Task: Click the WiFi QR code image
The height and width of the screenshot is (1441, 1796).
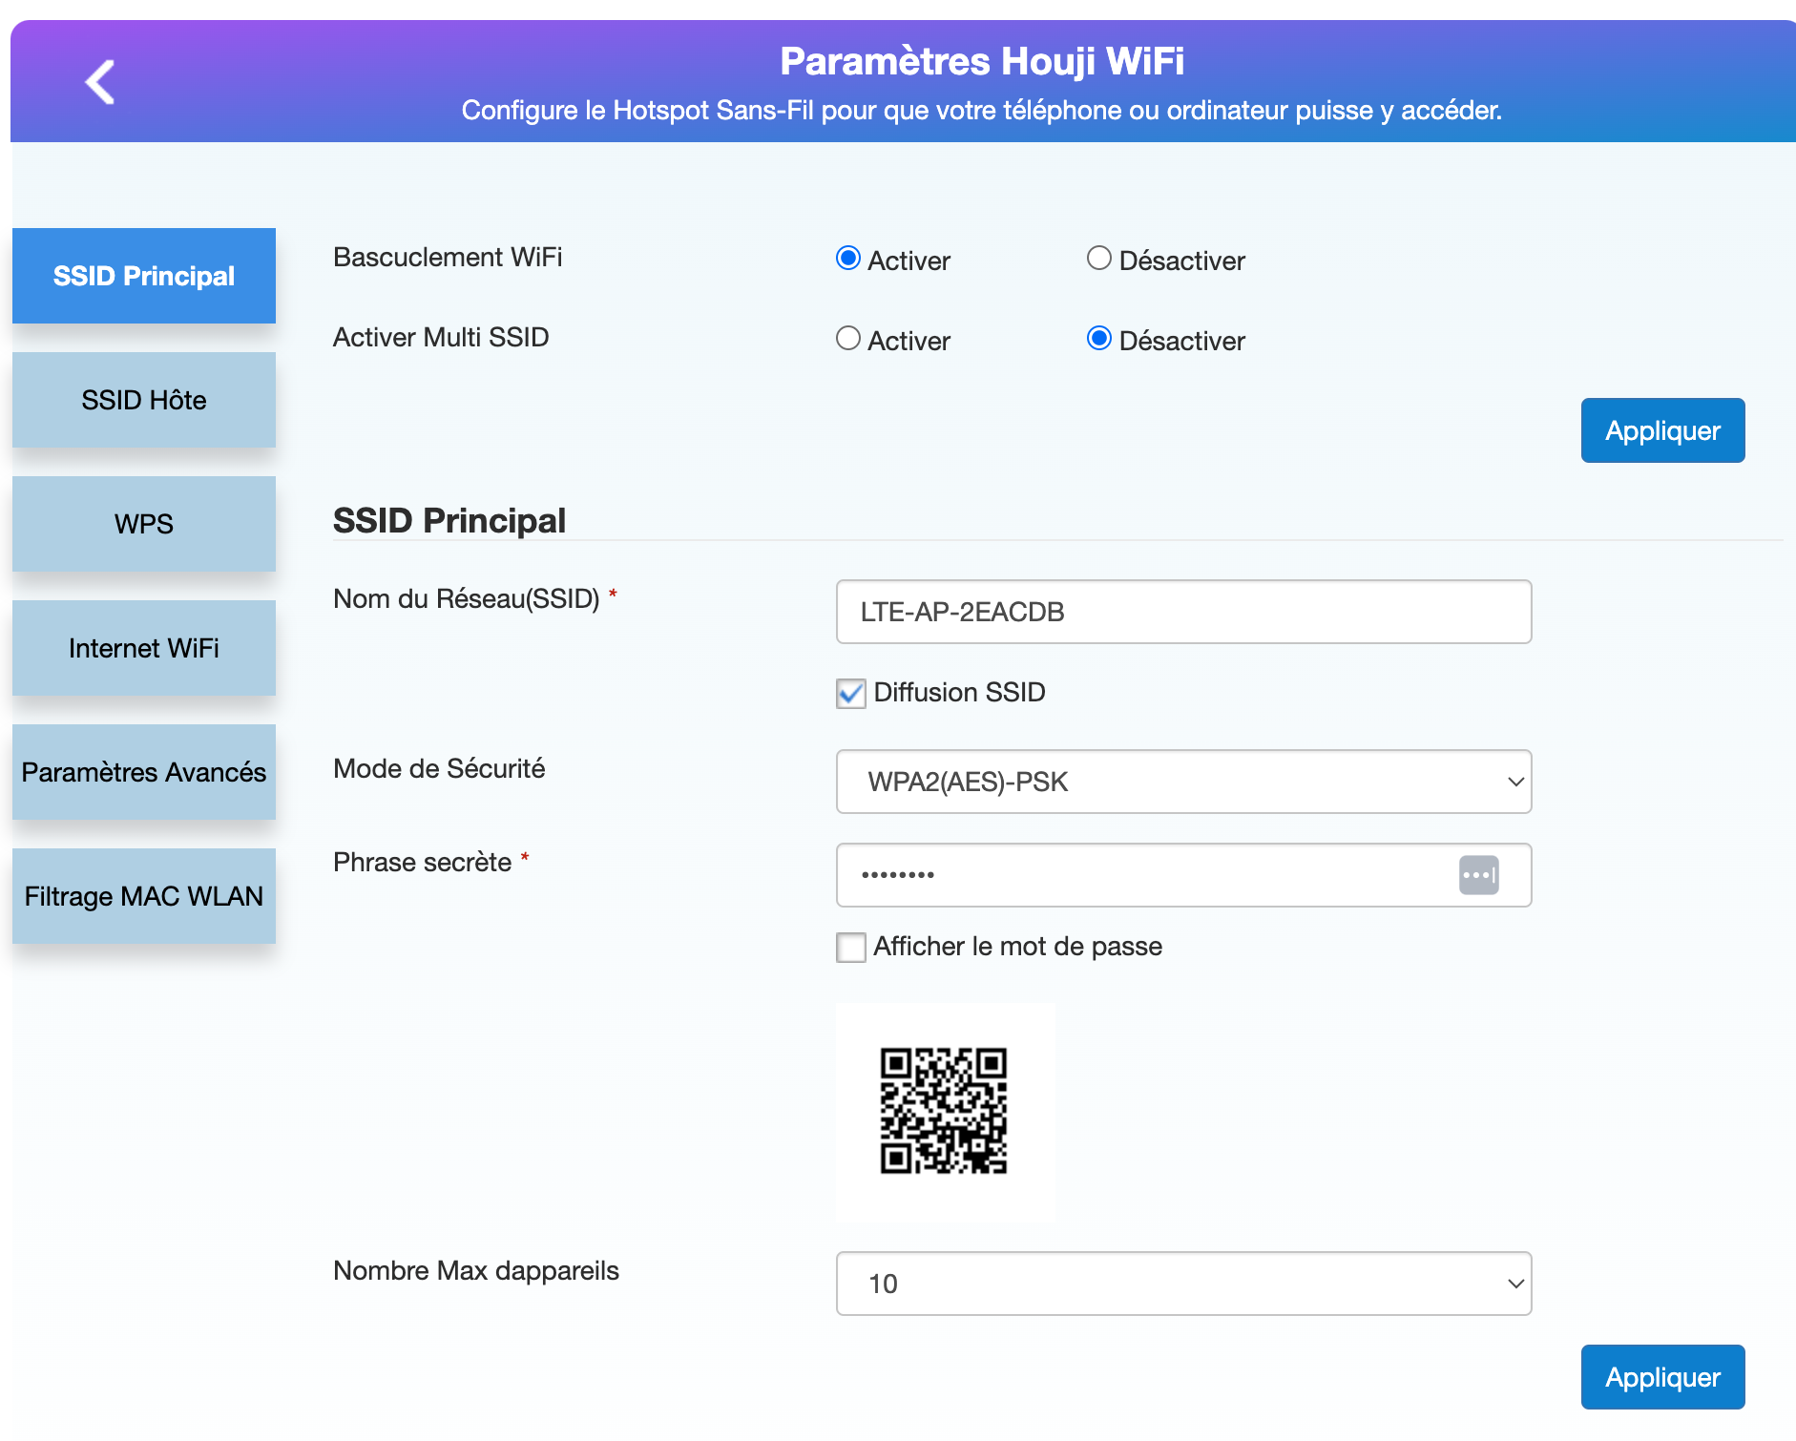Action: (944, 1111)
